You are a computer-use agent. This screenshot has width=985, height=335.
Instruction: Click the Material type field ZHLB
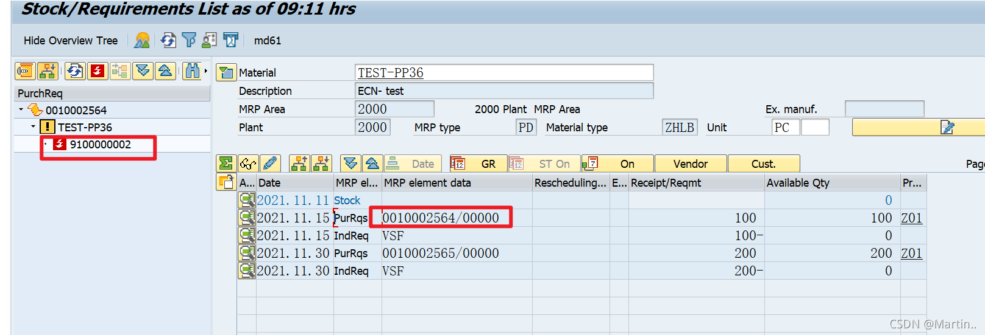[680, 128]
